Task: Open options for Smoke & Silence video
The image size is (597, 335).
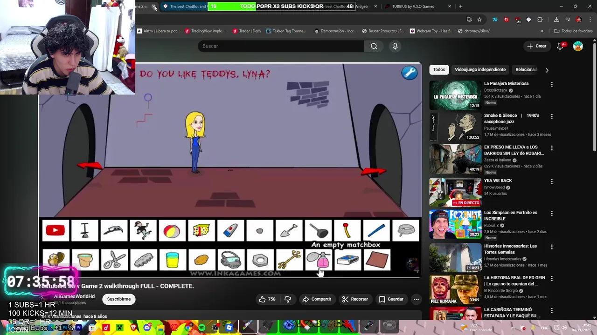Action: click(x=552, y=116)
